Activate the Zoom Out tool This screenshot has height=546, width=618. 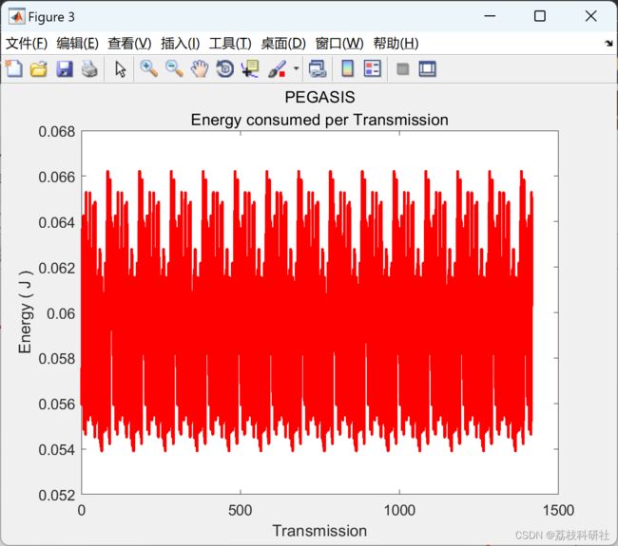click(x=174, y=69)
